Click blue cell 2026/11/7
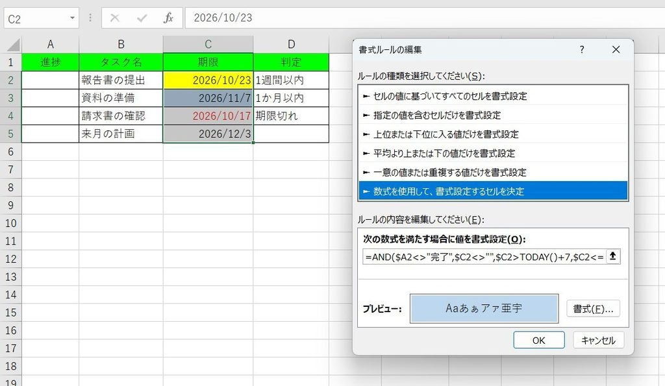This screenshot has width=665, height=386. [x=208, y=98]
